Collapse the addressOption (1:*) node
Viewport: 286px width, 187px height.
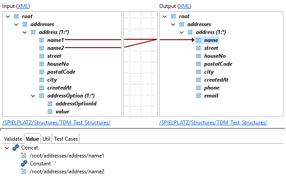34,96
